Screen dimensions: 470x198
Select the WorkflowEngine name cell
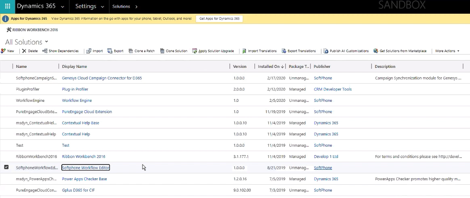(x=30, y=101)
